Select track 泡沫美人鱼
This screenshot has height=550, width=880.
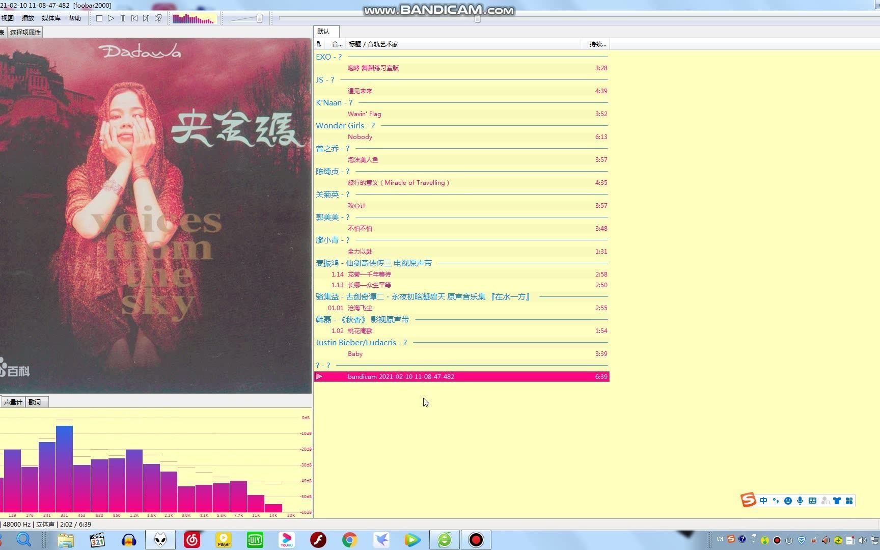[461, 159]
